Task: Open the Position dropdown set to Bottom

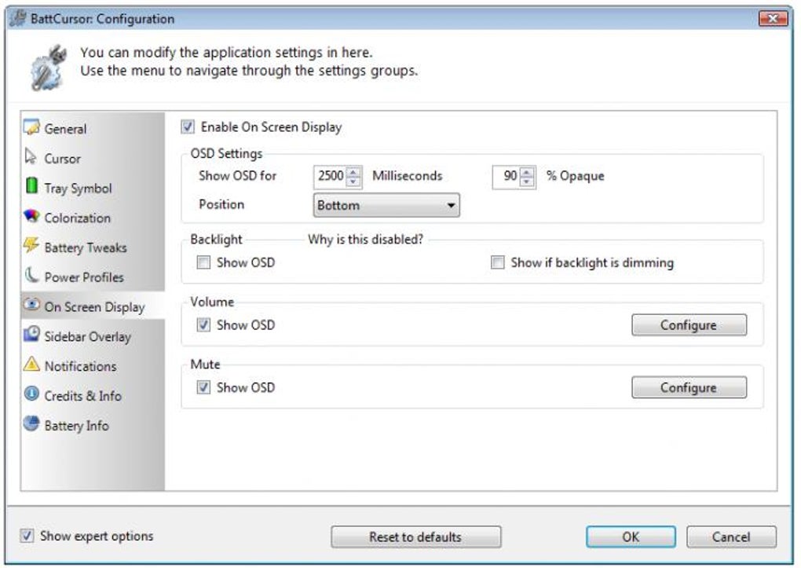Action: tap(386, 205)
